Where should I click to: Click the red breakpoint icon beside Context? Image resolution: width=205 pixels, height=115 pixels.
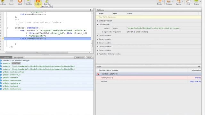pos(98,74)
